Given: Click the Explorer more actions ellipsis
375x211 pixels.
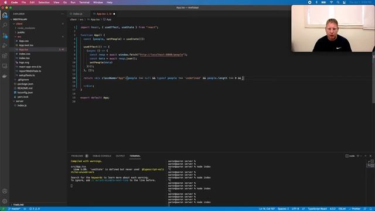Looking at the screenshot, I should pyautogui.click(x=63, y=14).
